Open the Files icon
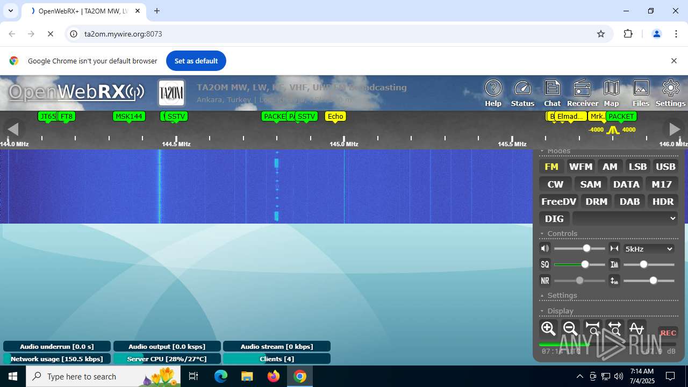The image size is (688, 387). click(x=641, y=93)
